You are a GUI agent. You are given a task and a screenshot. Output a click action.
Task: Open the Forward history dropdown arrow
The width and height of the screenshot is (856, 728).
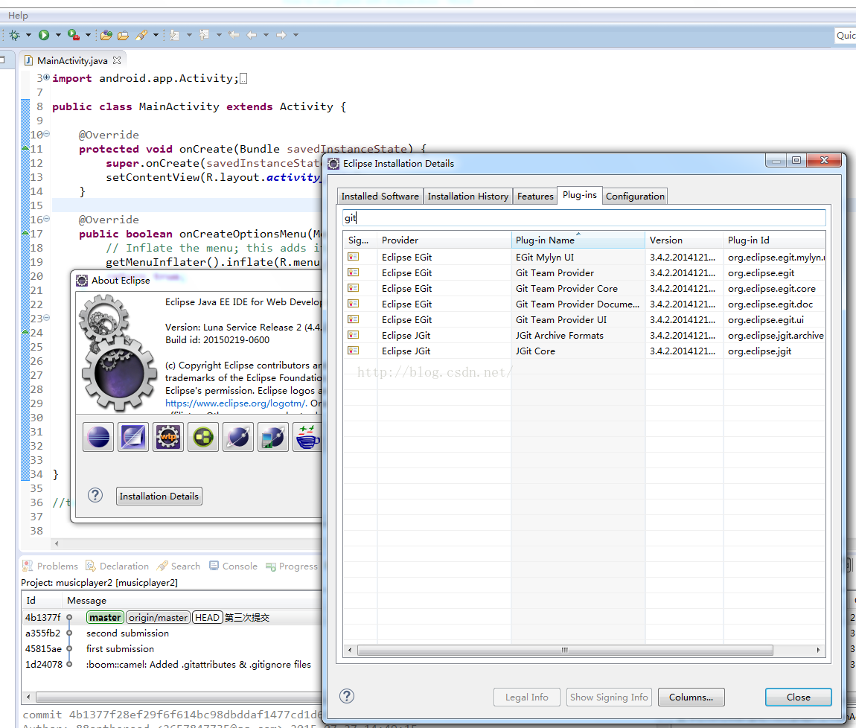pos(296,36)
